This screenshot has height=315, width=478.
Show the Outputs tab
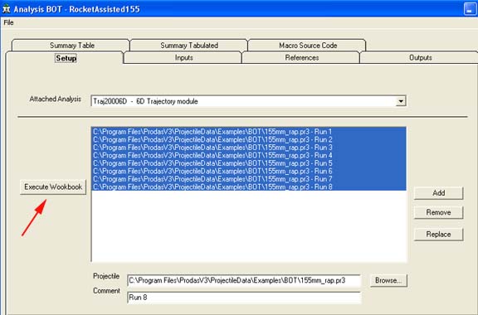tap(420, 57)
